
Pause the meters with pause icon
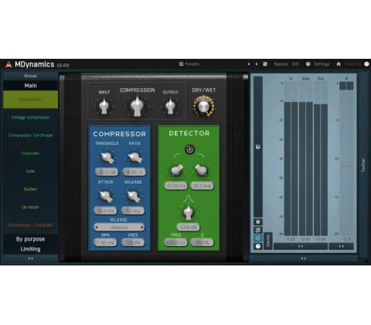[x=258, y=222]
